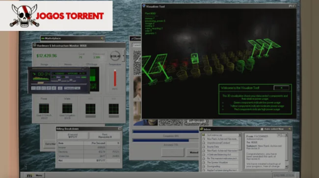This screenshot has width=319, height=178.
Task: Click the circular $136.40 gauge button
Action: [x=115, y=56]
